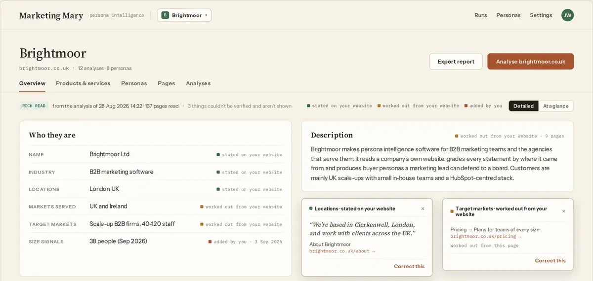The height and width of the screenshot is (281, 593).
Task: Open Personas in the top navigation
Action: 508,15
